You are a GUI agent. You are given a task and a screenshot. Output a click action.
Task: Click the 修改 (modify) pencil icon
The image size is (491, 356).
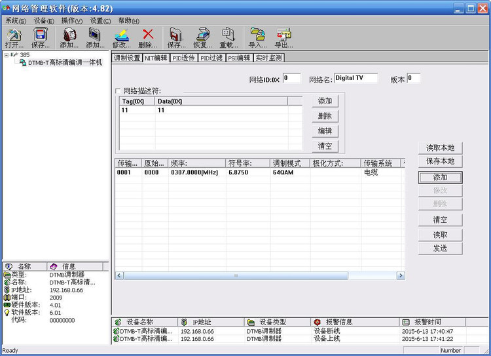(122, 37)
